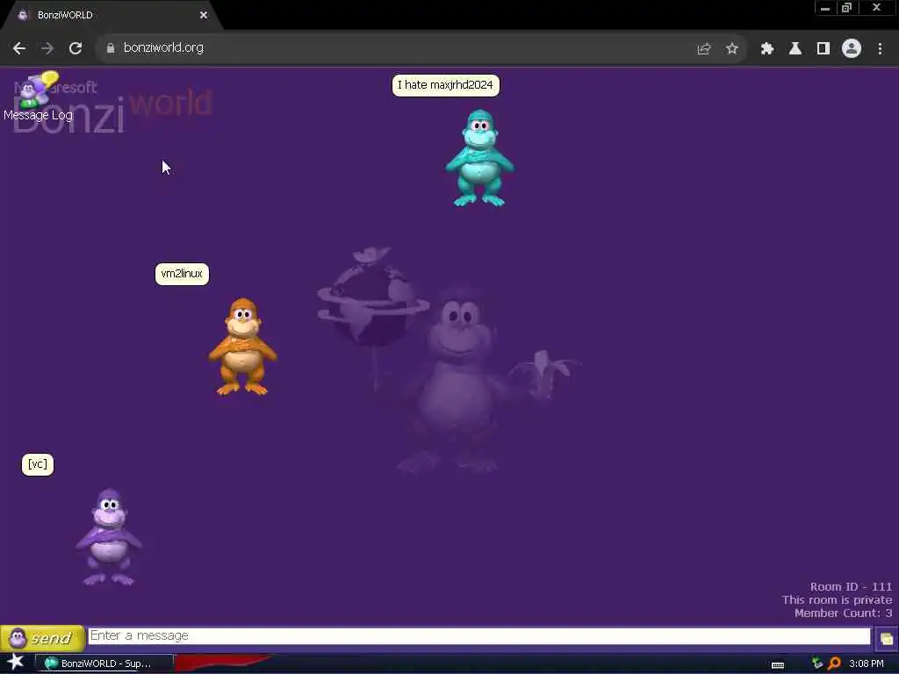Screen dimensions: 899x674
Task: Click the keyboard icon in system tray
Action: click(778, 665)
